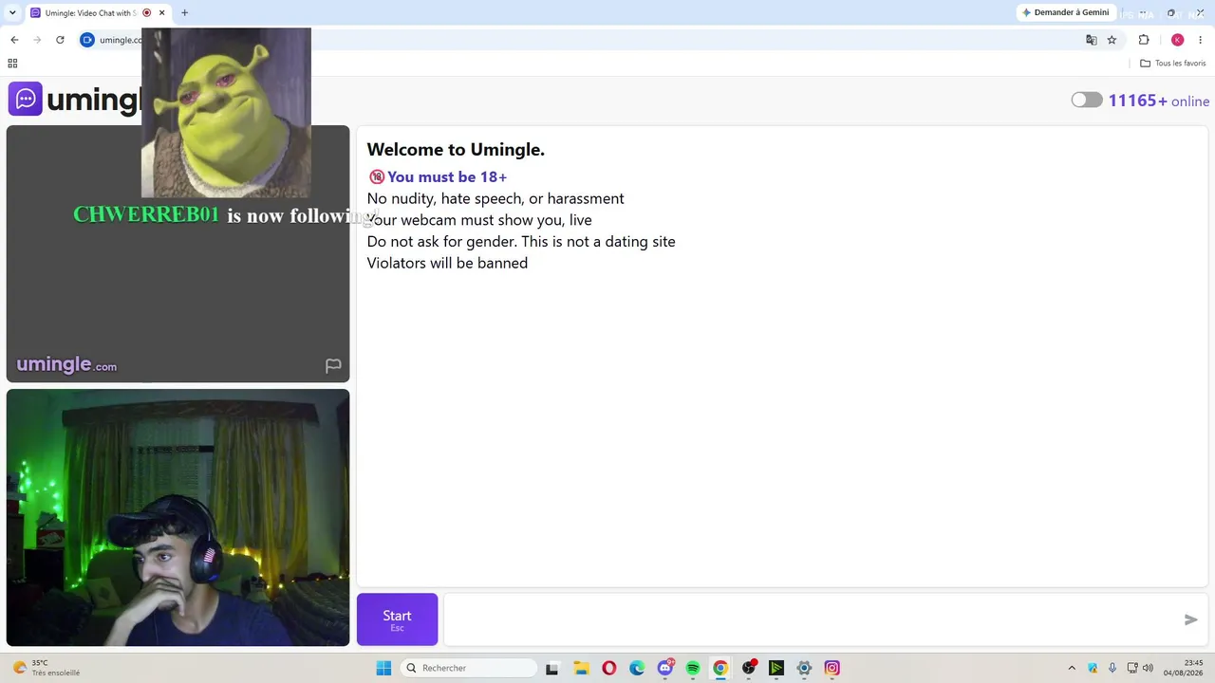Click the chat message input field
The image size is (1215, 683).
pyautogui.click(x=813, y=619)
